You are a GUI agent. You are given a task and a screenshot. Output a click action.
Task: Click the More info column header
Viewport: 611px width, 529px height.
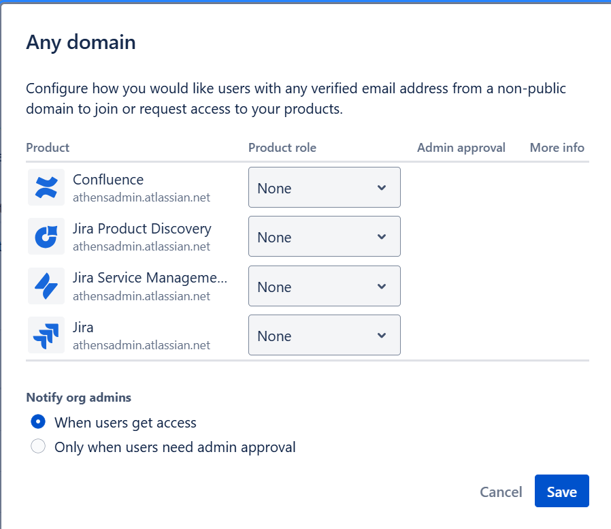click(x=557, y=148)
